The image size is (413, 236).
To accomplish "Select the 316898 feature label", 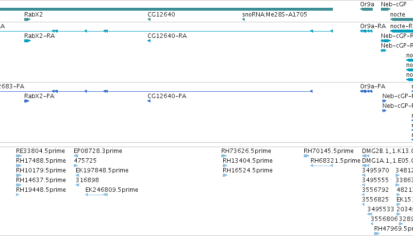I will click(87, 180).
